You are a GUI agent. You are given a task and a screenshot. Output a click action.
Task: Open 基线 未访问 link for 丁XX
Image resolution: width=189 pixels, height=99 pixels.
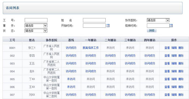pos(71,79)
